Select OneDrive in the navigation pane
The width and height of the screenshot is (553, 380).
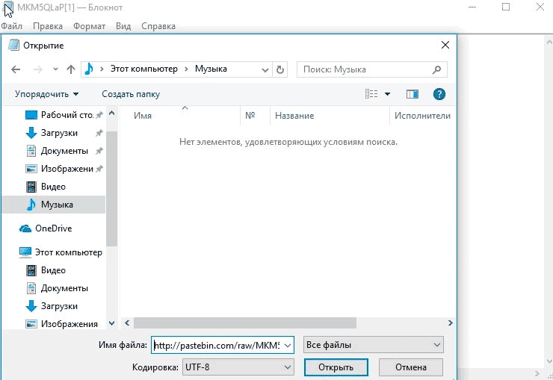click(x=52, y=228)
